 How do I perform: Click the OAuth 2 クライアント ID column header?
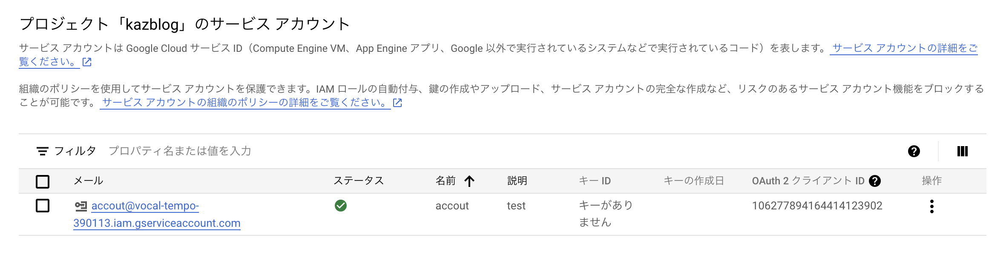pyautogui.click(x=808, y=181)
